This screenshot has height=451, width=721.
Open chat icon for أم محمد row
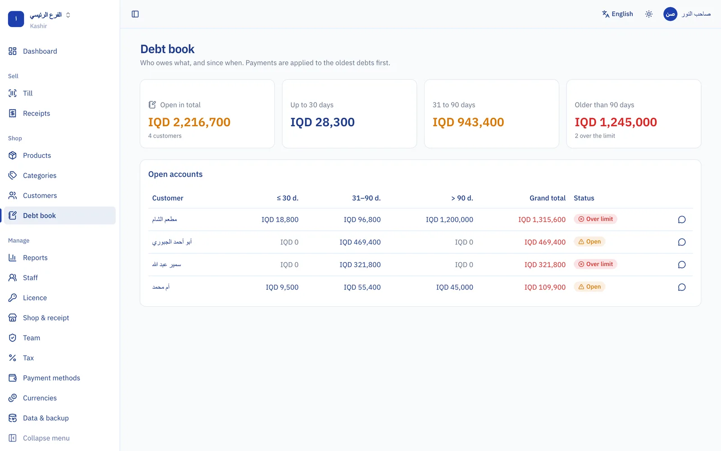(682, 287)
